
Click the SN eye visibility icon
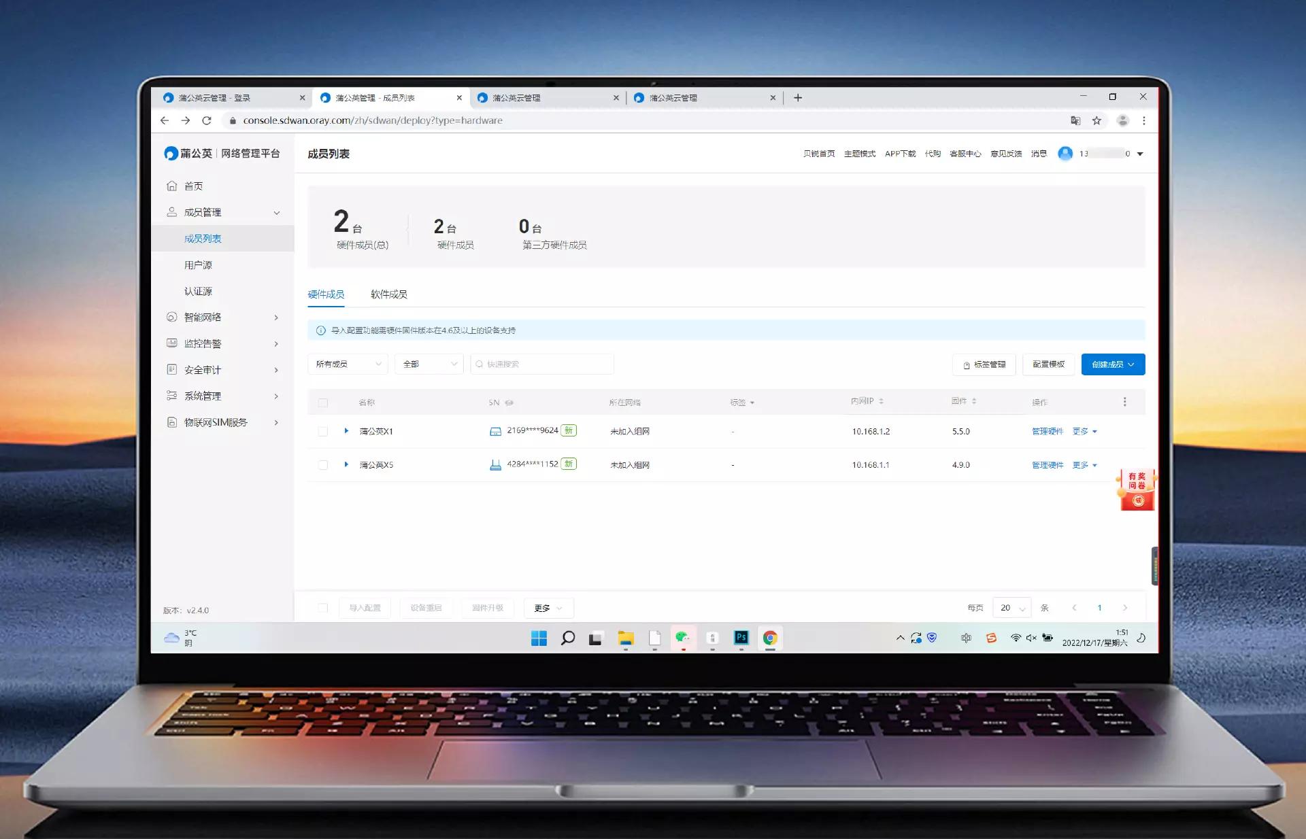[x=509, y=403]
